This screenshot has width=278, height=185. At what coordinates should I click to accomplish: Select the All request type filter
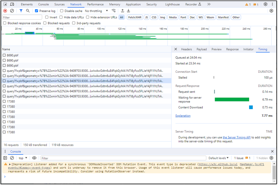pyautogui.click(x=121, y=17)
